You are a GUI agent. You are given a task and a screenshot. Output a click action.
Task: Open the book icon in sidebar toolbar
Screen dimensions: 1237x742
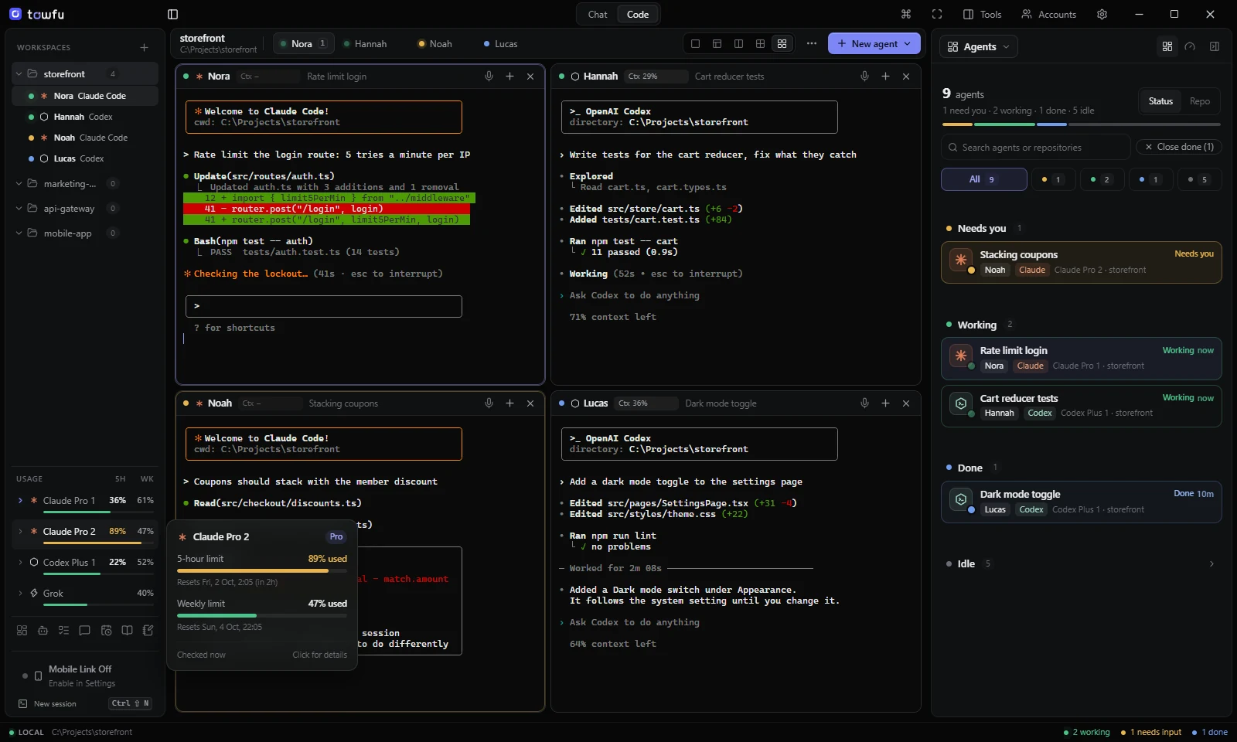[x=127, y=630]
